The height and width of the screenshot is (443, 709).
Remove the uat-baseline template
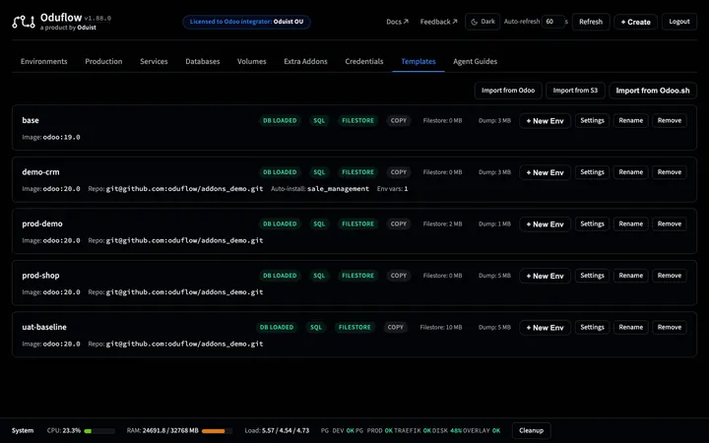[x=670, y=327]
